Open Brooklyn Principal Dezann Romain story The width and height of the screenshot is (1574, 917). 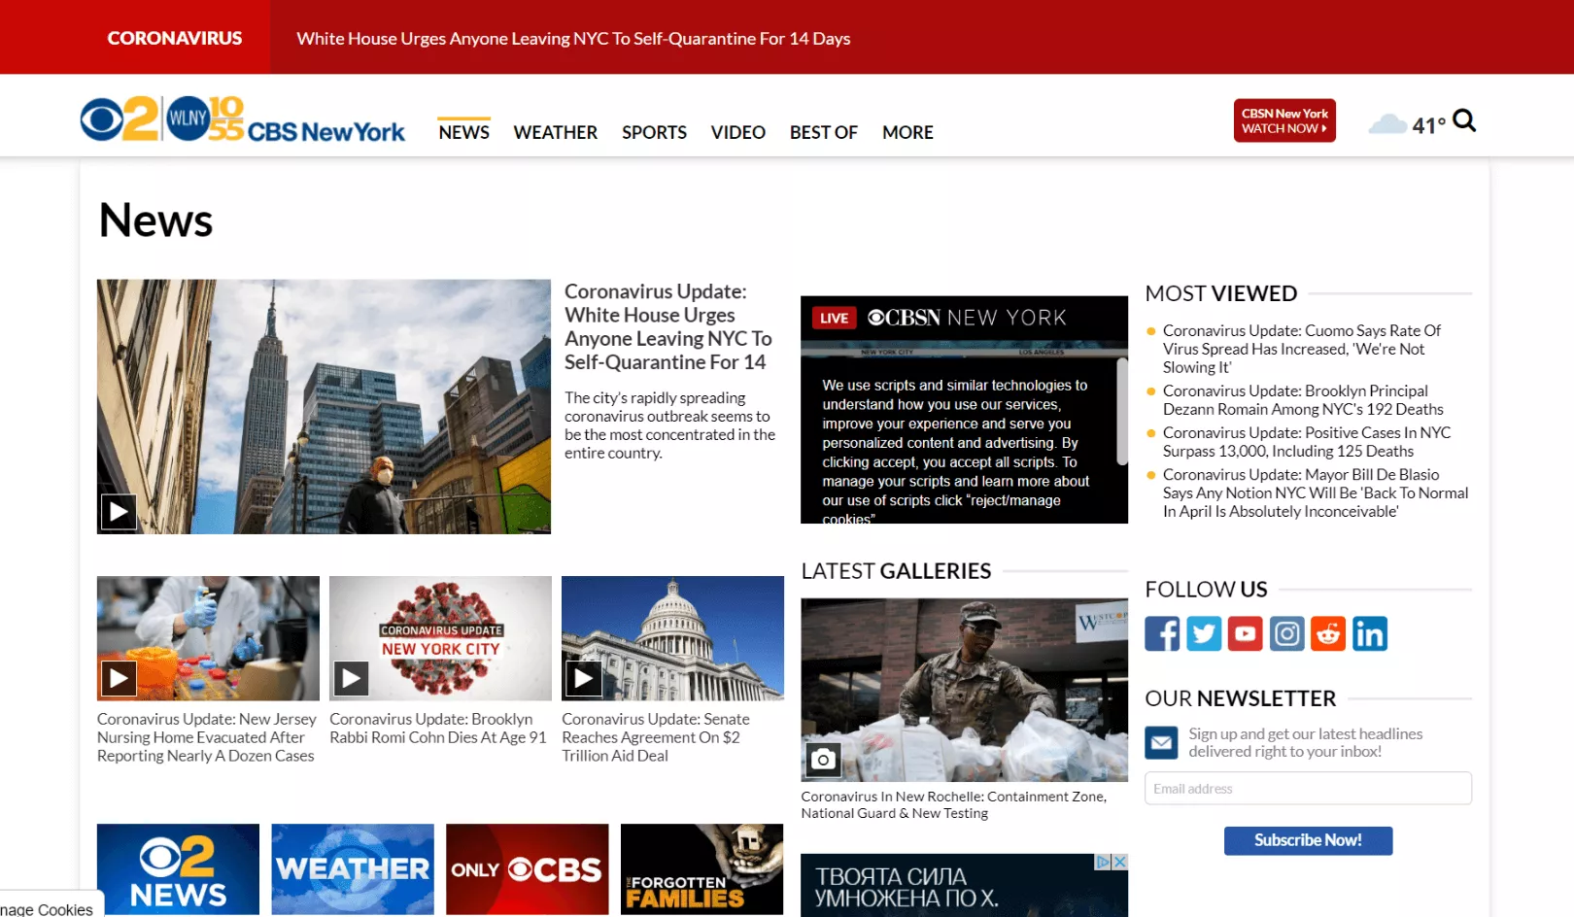[x=1303, y=400]
